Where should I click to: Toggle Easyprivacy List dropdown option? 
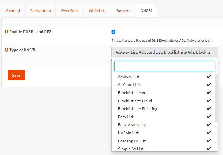132,125
